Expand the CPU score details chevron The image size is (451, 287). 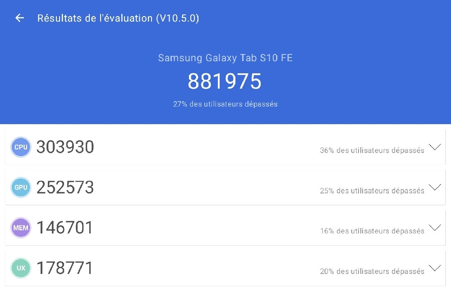click(435, 147)
